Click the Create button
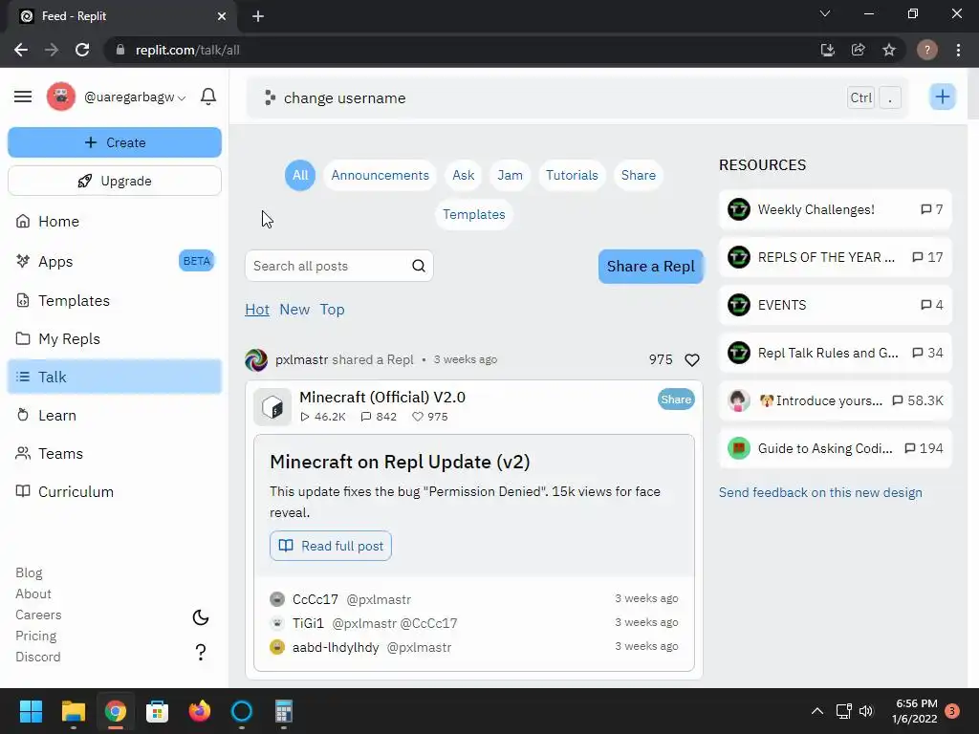Screen dimensions: 979x734 tap(115, 142)
